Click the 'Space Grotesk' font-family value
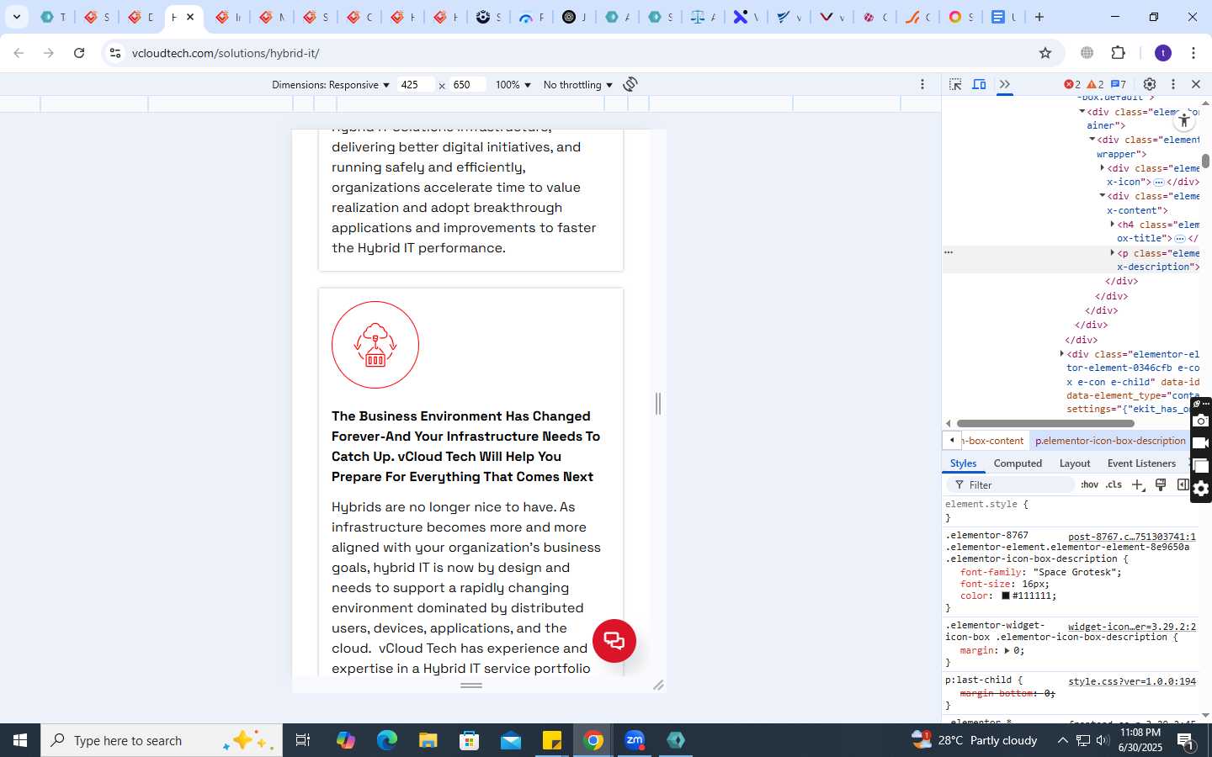The height and width of the screenshot is (757, 1212). pyautogui.click(x=1076, y=572)
